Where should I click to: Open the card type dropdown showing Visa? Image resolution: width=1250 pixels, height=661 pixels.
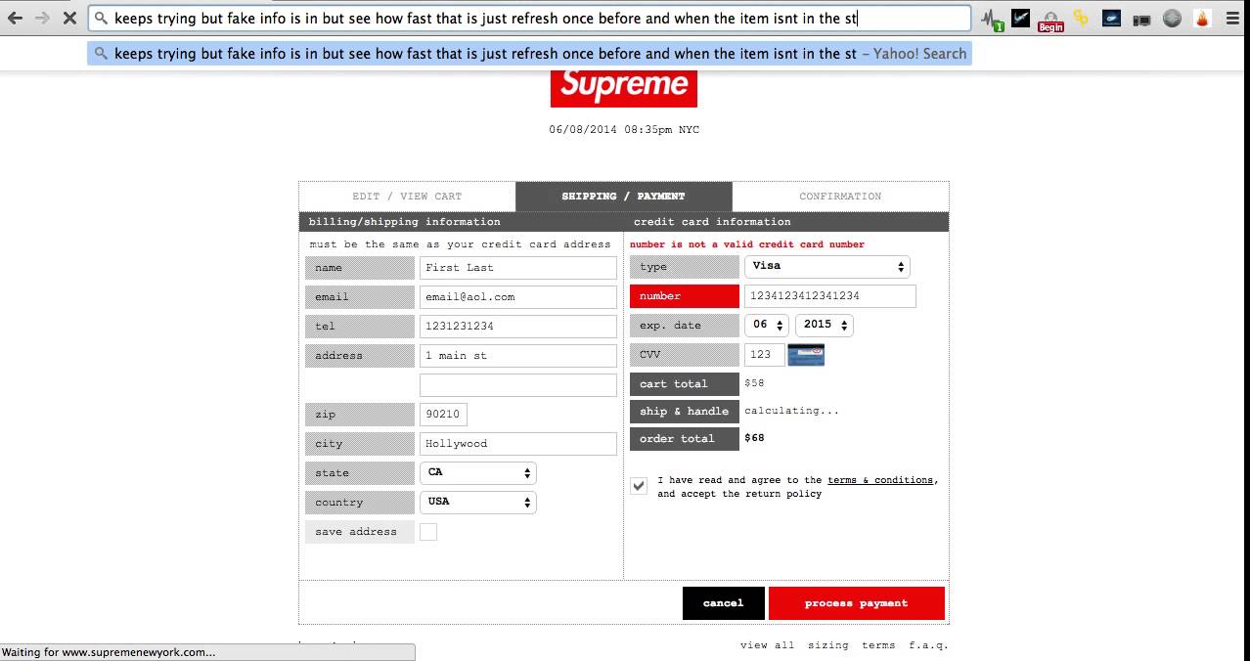pos(827,266)
